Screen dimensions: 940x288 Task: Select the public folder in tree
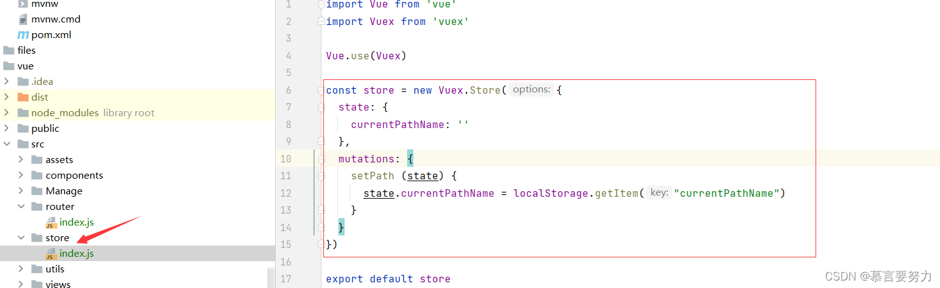(x=45, y=129)
